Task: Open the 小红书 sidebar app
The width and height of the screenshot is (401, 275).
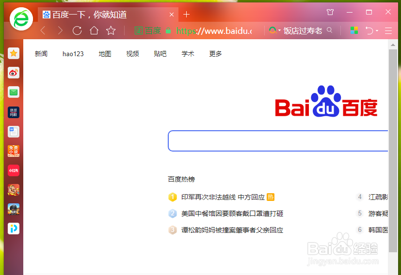Action: pos(14,170)
